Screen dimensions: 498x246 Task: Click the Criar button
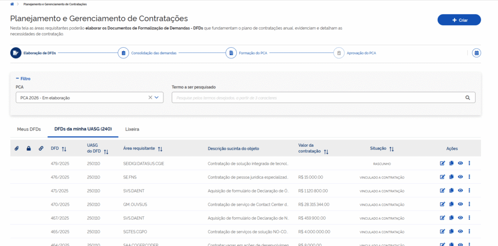(459, 20)
